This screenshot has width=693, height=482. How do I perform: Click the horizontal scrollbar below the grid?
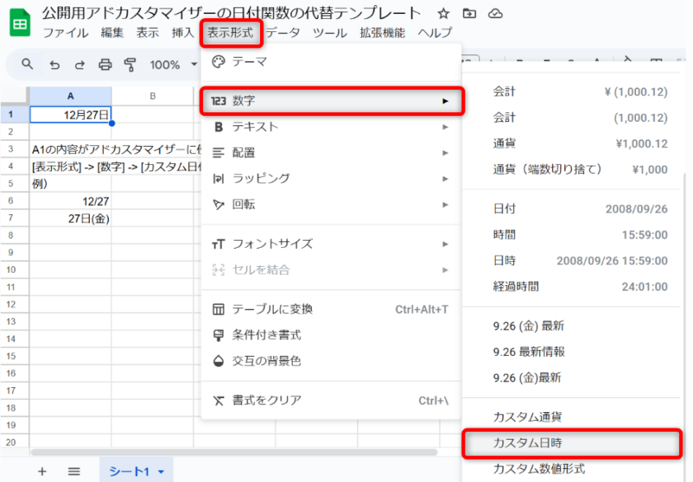point(233,452)
